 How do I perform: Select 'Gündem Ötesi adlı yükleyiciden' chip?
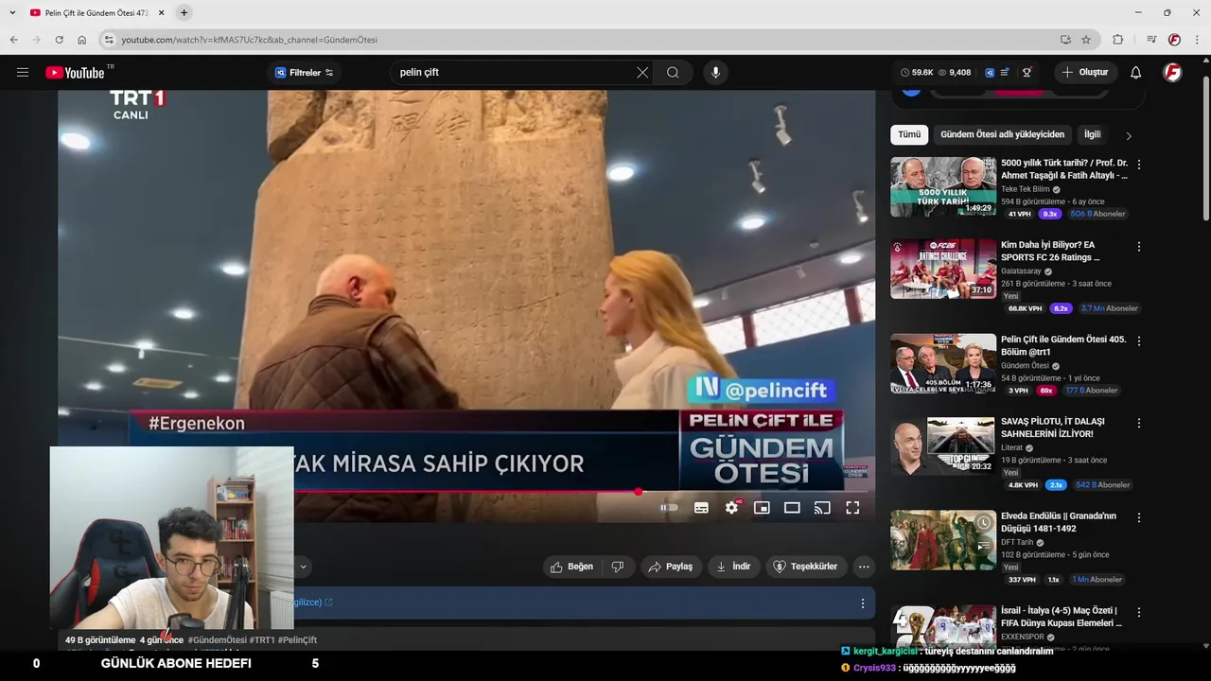pos(1002,134)
